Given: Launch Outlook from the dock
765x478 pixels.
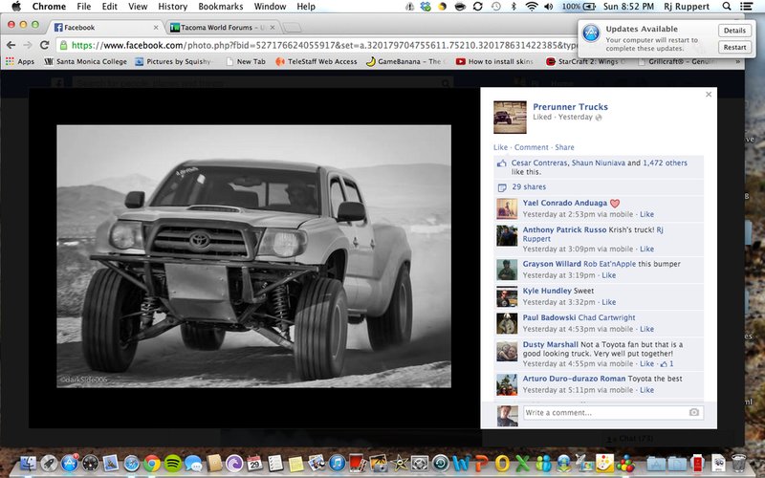Looking at the screenshot, I should (x=502, y=463).
